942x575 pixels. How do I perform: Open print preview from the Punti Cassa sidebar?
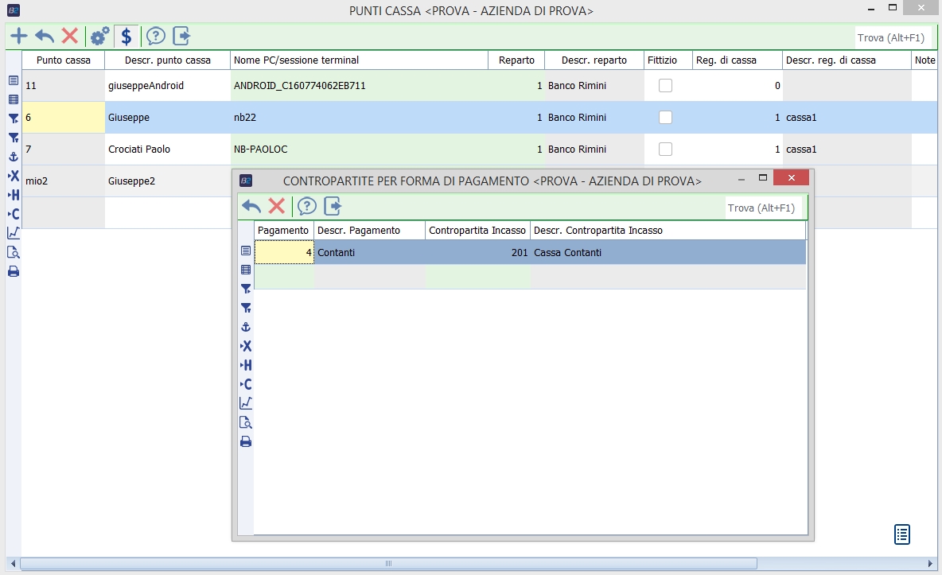14,252
